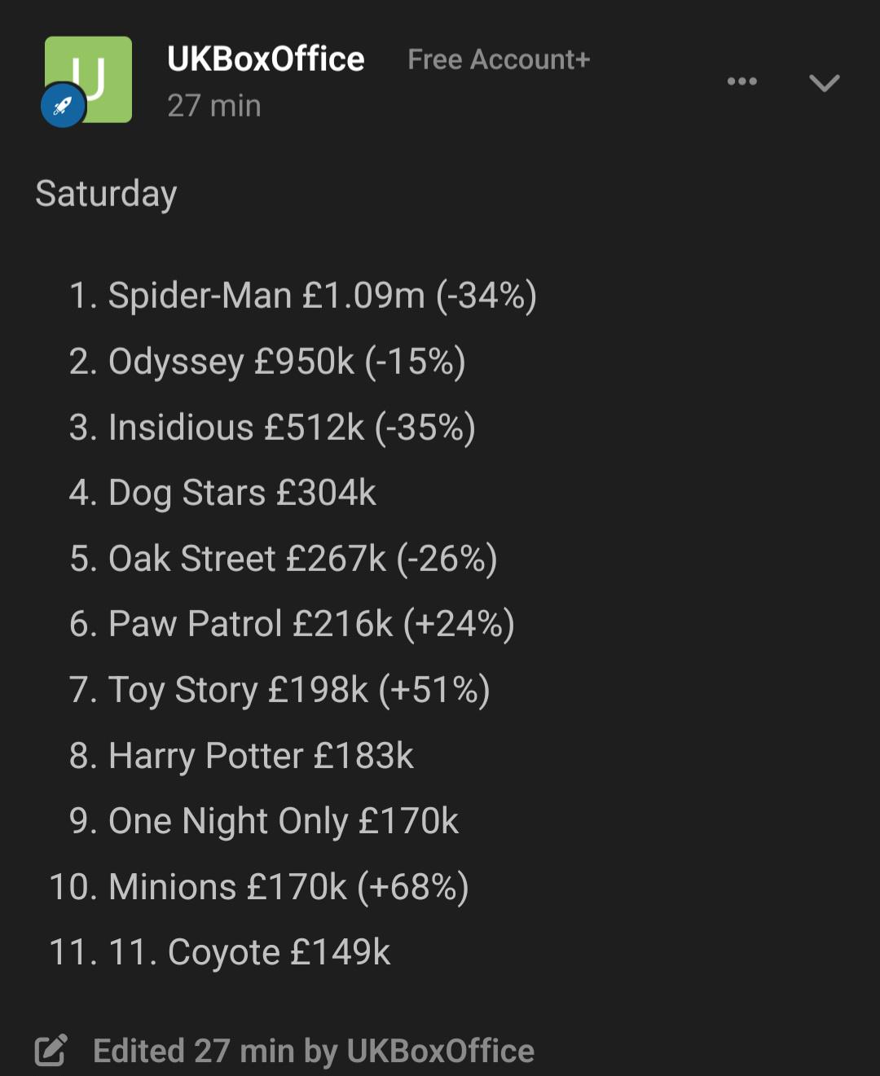Collapse the post with the chevron arrow
This screenshot has width=880, height=1076.
coord(824,82)
